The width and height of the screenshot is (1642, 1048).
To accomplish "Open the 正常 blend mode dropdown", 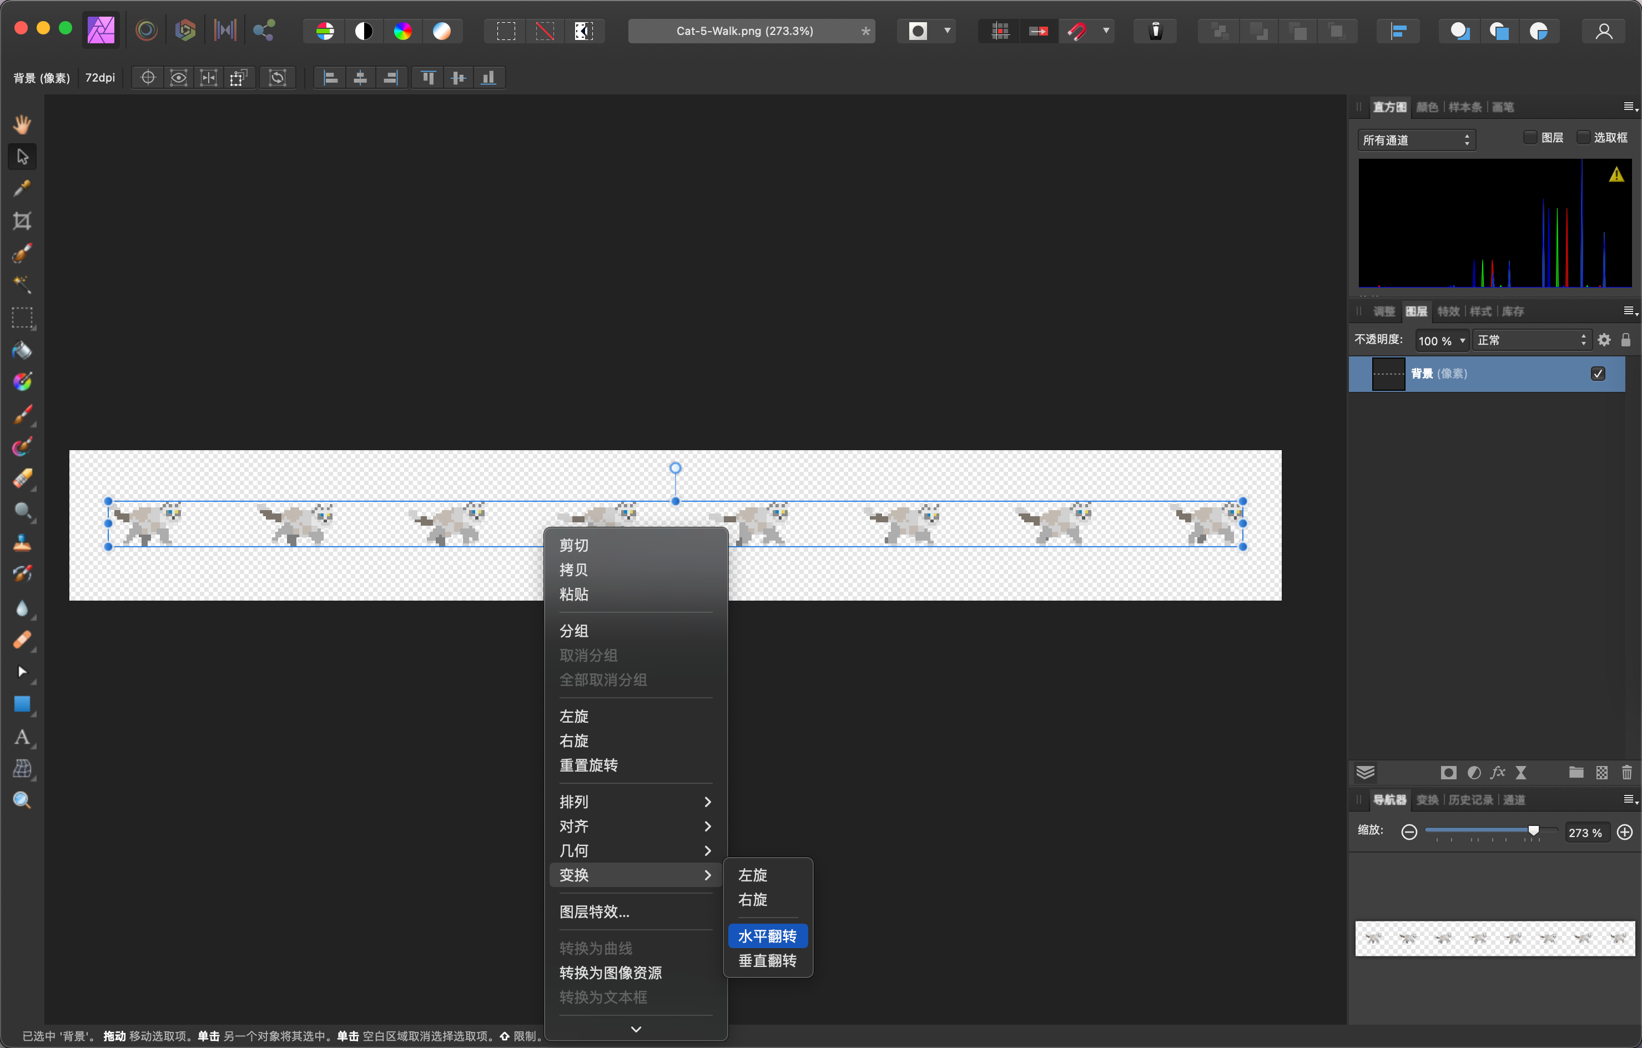I will (x=1531, y=340).
